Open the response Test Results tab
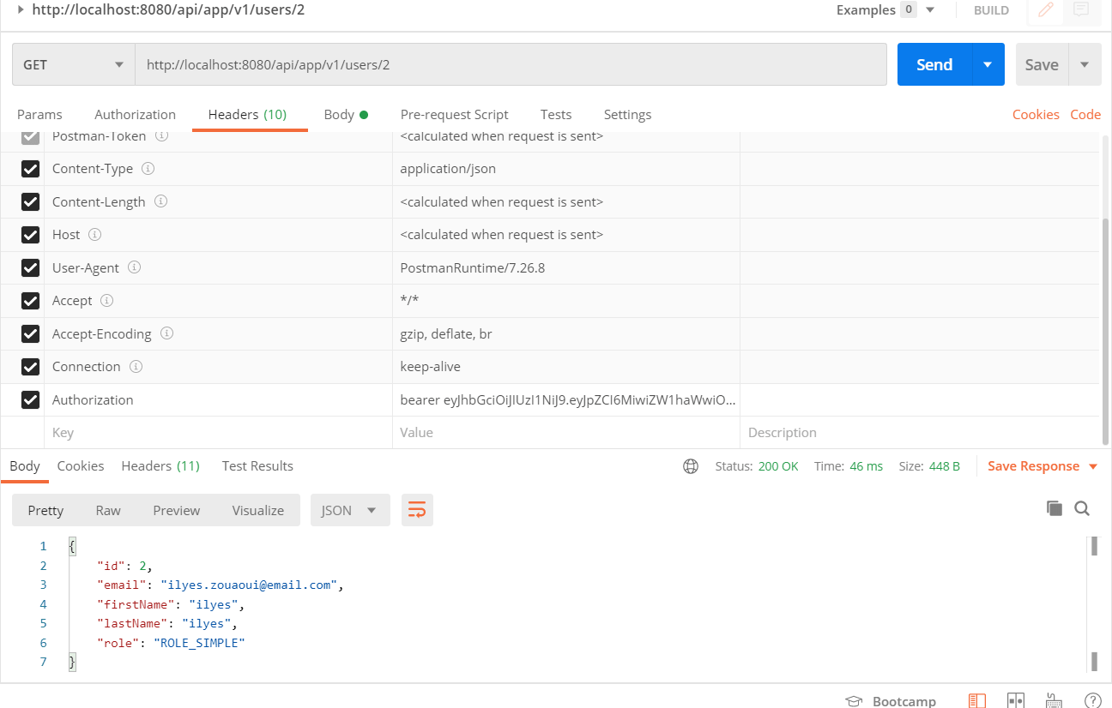Screen dimensions: 1112x708 [x=257, y=466]
